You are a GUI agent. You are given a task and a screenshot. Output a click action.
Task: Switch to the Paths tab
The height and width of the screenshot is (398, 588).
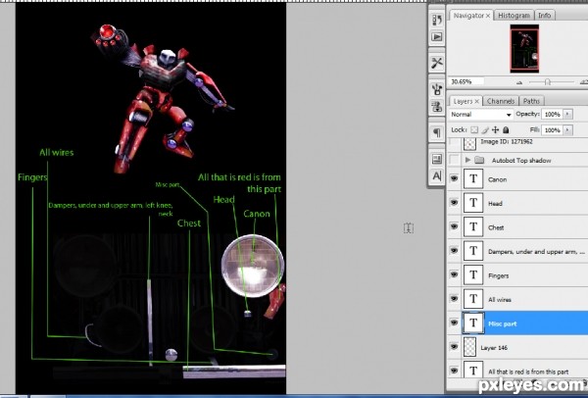pos(531,101)
